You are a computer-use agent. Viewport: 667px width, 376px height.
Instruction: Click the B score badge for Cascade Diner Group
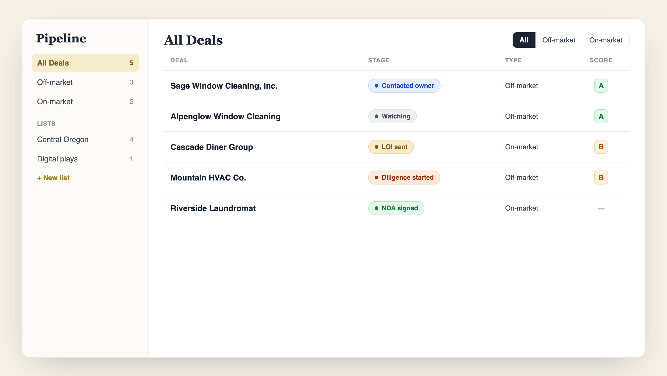coord(601,147)
